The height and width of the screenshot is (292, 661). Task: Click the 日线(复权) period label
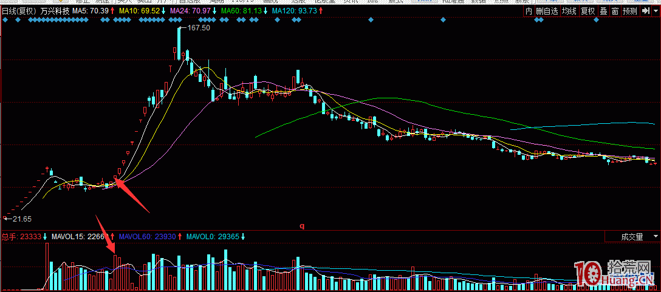point(20,12)
